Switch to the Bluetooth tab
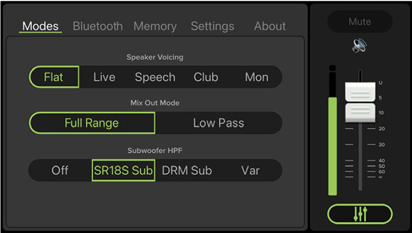The image size is (412, 233). pyautogui.click(x=98, y=26)
